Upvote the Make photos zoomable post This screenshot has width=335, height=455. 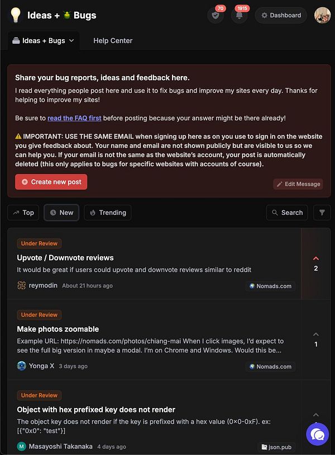[x=317, y=336]
